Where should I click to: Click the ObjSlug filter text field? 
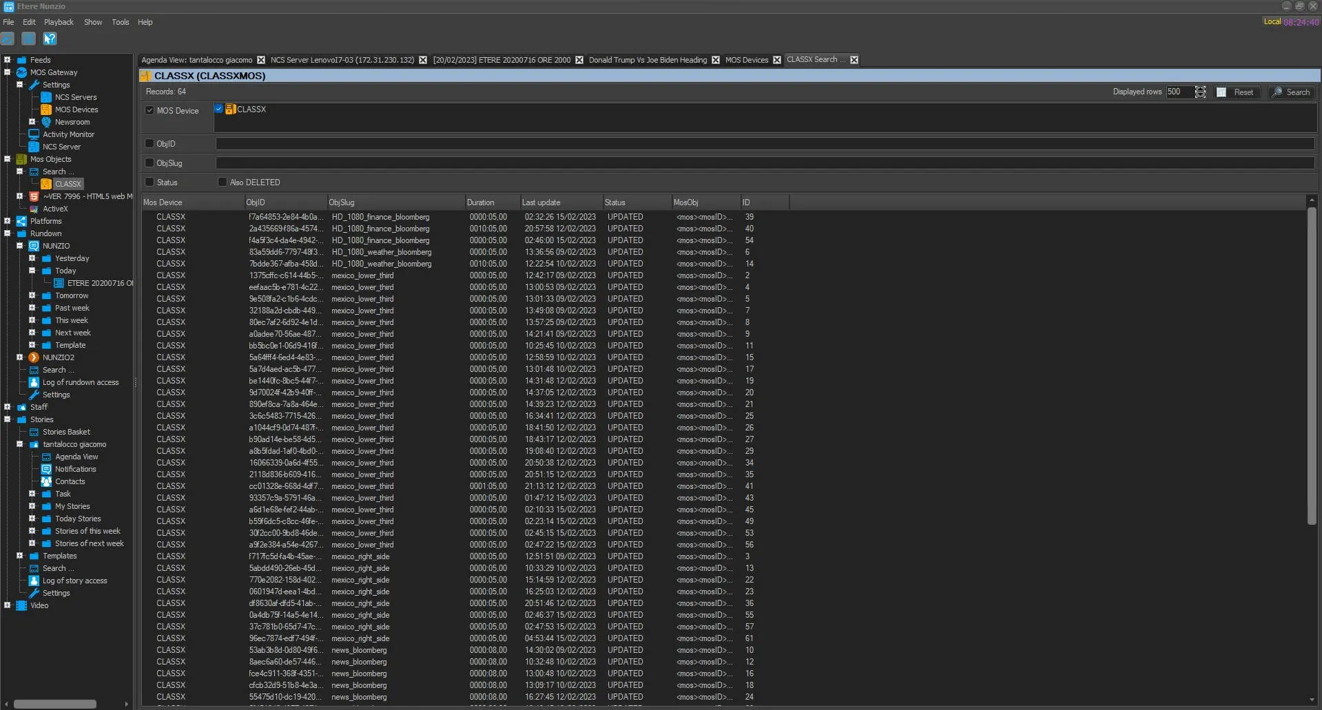pos(765,163)
